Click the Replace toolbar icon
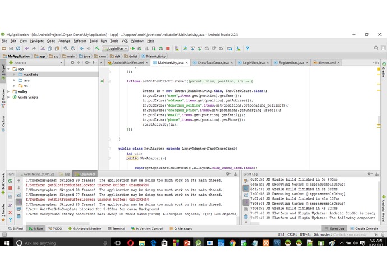The height and width of the screenshot is (277, 390). pos(72,48)
